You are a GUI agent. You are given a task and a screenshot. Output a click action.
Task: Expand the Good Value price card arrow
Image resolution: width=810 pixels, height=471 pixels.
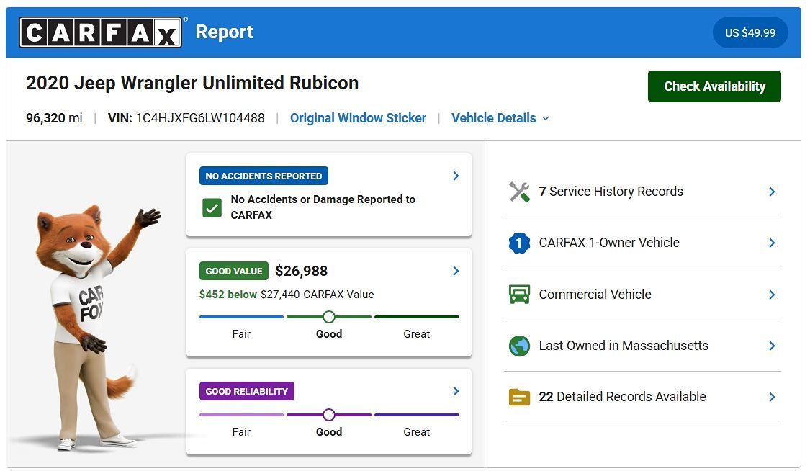pos(456,271)
